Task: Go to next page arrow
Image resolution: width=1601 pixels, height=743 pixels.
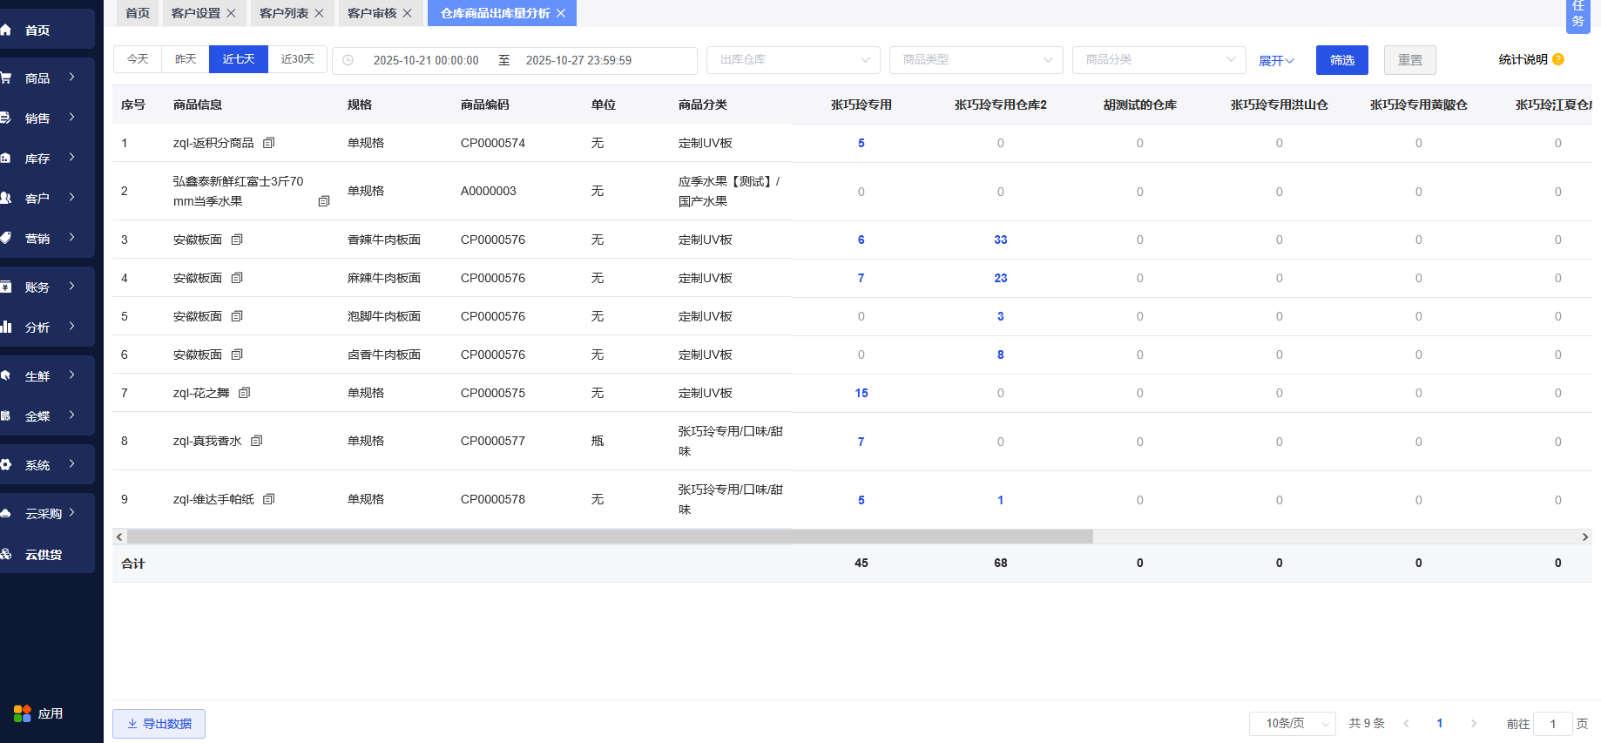Action: click(1474, 724)
